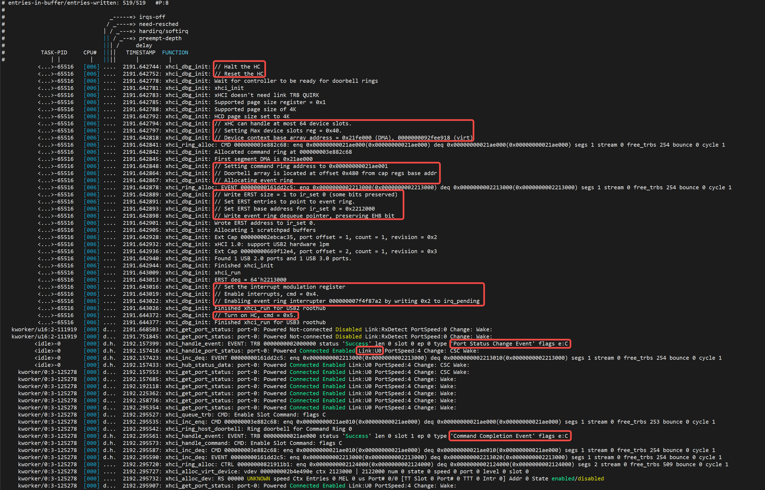The height and width of the screenshot is (490, 765).
Task: Click yellow 'UNKNOWN' in the xhci_alloc_dev row
Action: click(x=258, y=479)
